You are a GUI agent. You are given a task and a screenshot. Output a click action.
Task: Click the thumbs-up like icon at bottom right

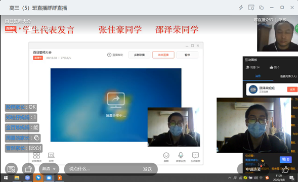point(285,169)
